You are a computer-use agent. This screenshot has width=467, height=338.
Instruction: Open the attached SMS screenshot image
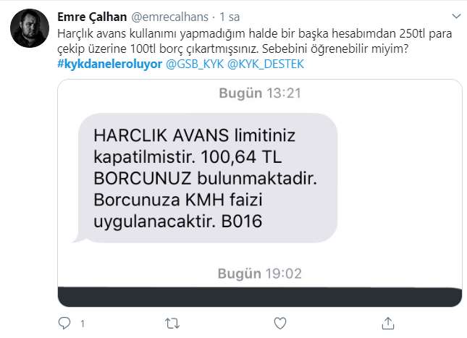click(260, 193)
